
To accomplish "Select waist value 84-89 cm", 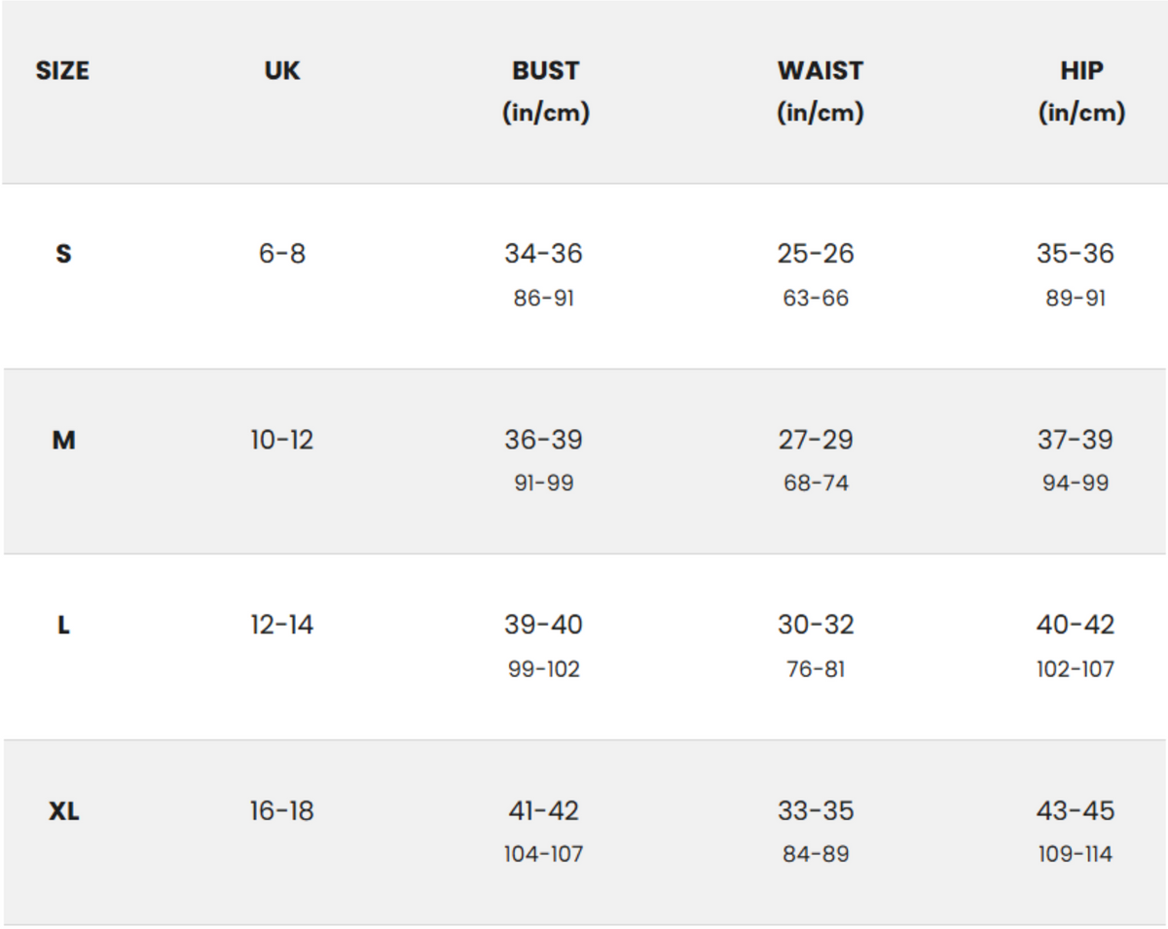I will coord(816,854).
